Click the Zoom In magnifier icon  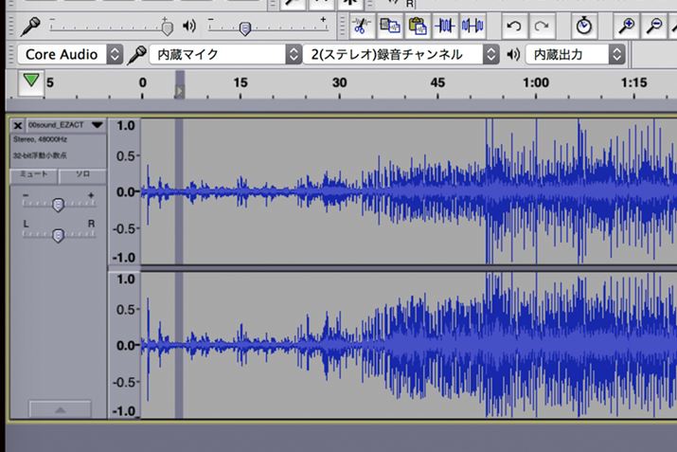(x=626, y=25)
